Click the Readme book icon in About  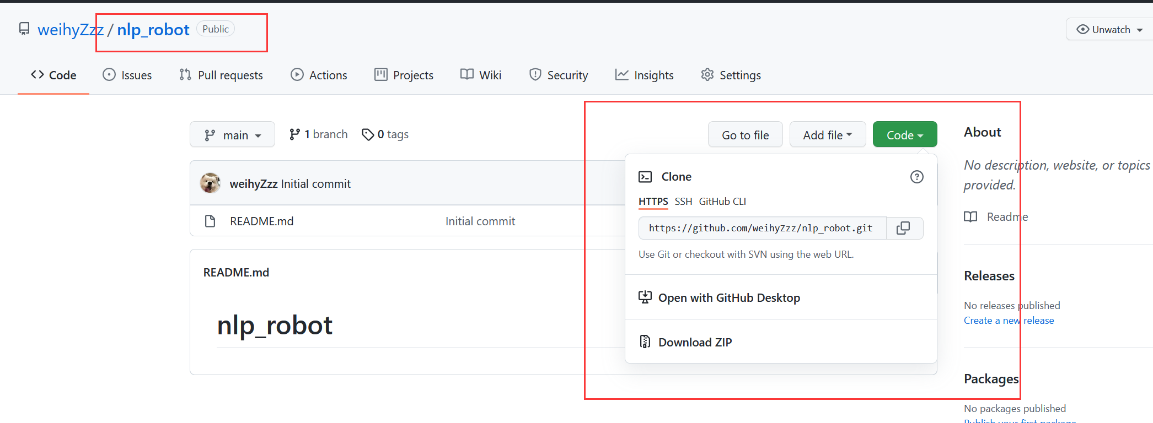(970, 217)
